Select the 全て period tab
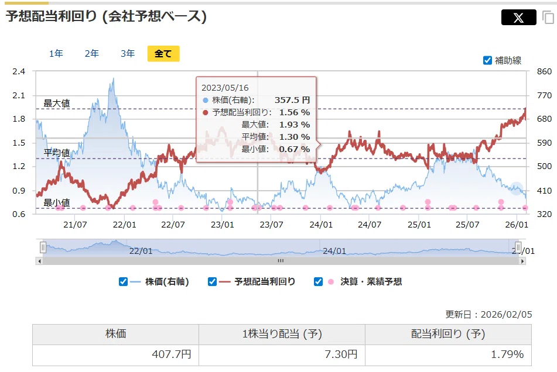The image size is (557, 372). (x=163, y=54)
